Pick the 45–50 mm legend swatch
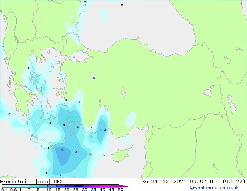247x191 pixels. 115,186
